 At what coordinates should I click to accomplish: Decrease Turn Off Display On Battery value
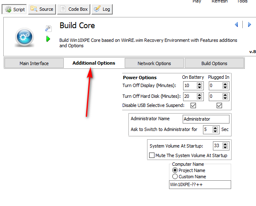[x=199, y=87]
